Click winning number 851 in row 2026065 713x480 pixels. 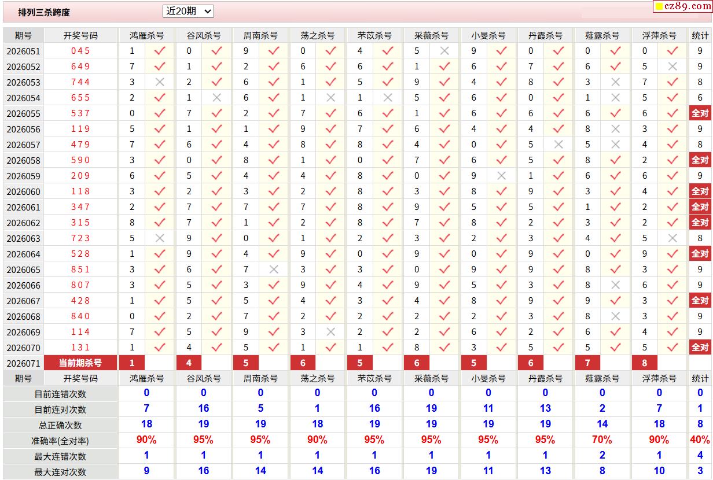(x=80, y=269)
